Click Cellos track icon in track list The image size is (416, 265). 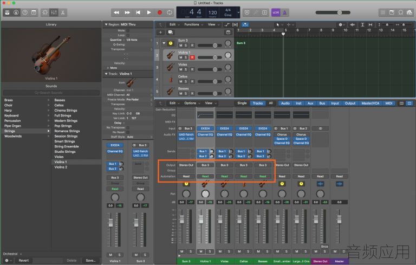click(171, 80)
